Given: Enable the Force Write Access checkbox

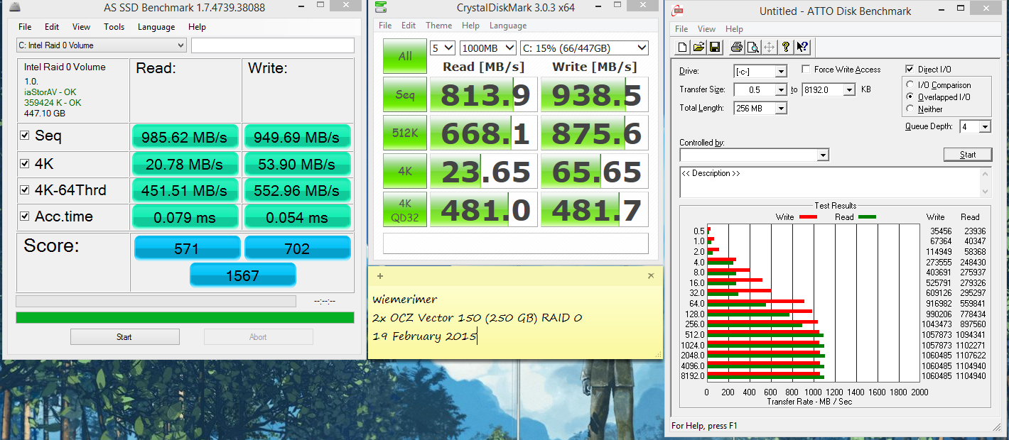Looking at the screenshot, I should click(x=806, y=70).
